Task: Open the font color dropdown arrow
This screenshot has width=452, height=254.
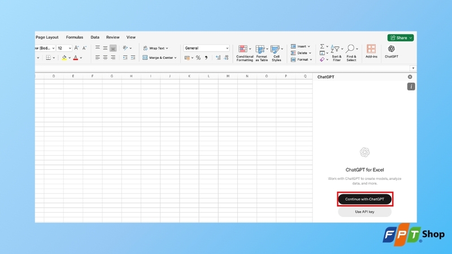Action: pyautogui.click(x=81, y=58)
